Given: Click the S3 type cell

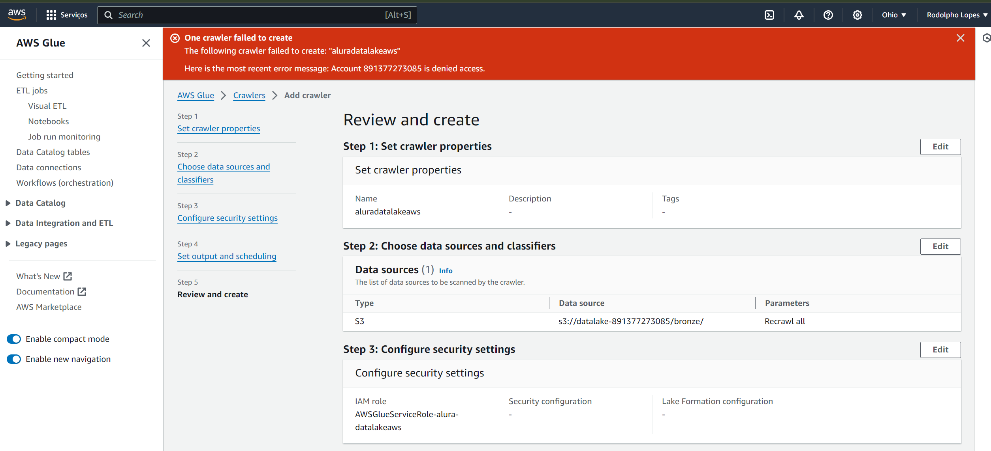Looking at the screenshot, I should [359, 321].
